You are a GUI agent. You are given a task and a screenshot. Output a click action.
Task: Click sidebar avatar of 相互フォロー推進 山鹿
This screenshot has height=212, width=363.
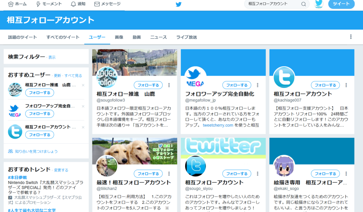[x=15, y=89]
